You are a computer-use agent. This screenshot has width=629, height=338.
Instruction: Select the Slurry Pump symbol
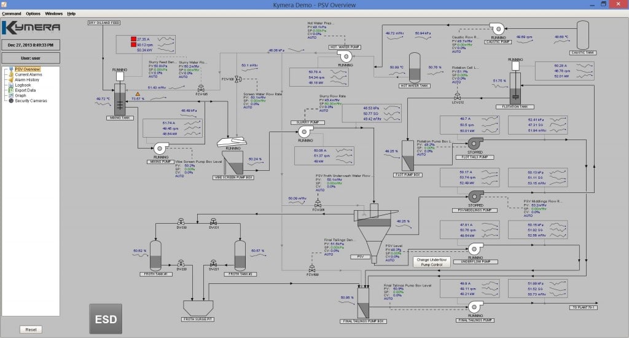pyautogui.click(x=305, y=132)
